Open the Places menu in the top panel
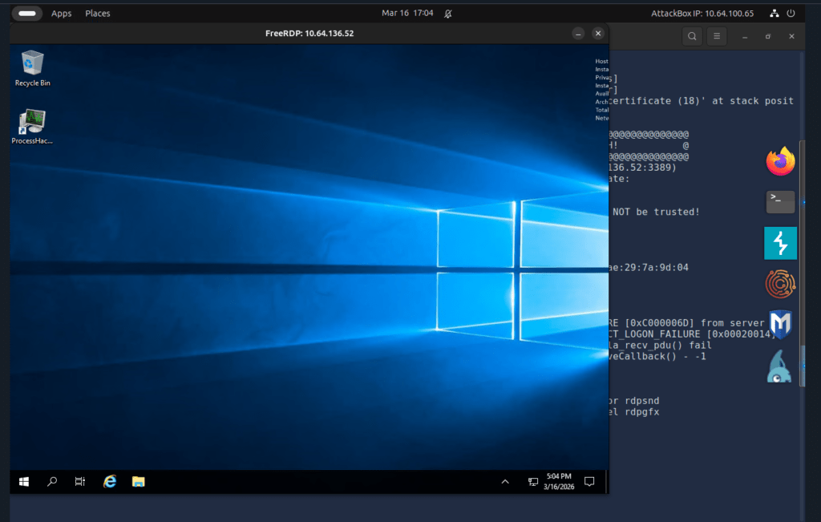Image resolution: width=821 pixels, height=522 pixels. point(97,14)
